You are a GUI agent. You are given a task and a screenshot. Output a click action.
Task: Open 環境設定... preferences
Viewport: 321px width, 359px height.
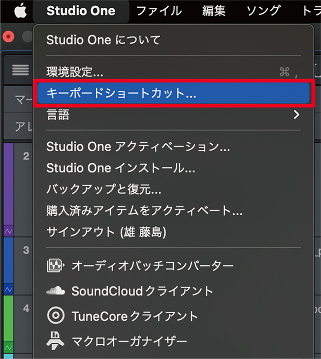173,72
